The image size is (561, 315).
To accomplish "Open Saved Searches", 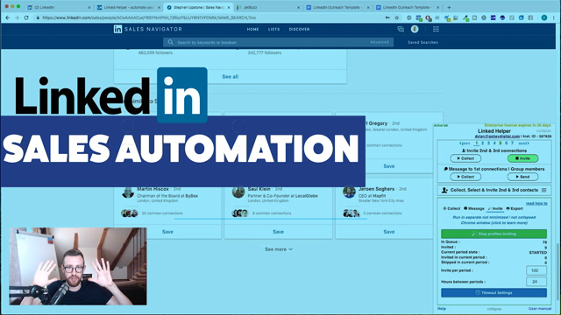I will [x=423, y=42].
